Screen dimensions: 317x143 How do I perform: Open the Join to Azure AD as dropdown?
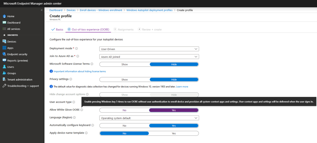point(149,57)
